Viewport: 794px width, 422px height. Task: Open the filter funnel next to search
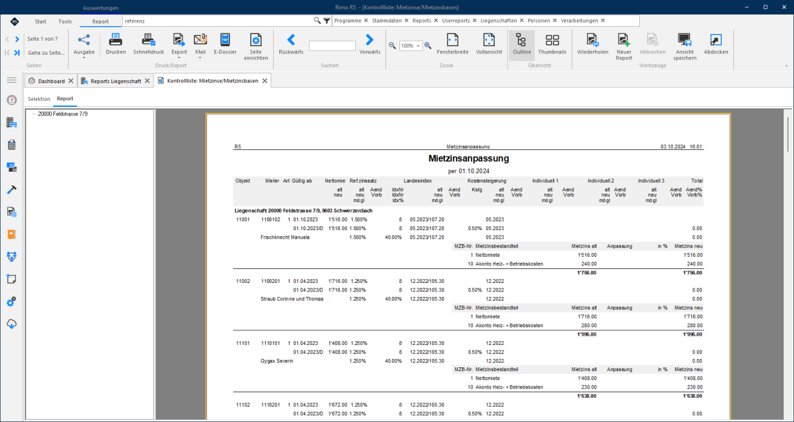coord(327,21)
